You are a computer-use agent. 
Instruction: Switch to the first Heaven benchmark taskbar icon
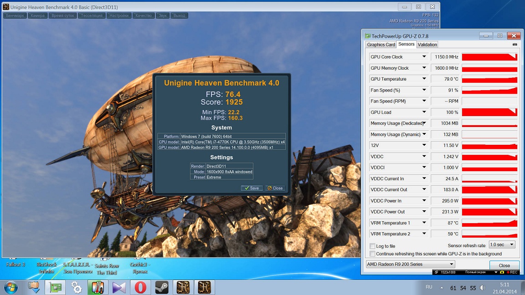(x=183, y=287)
